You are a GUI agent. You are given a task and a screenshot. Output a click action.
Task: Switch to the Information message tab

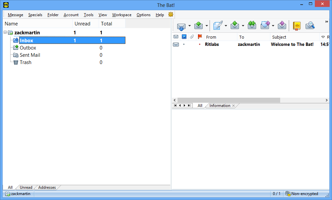(220, 106)
